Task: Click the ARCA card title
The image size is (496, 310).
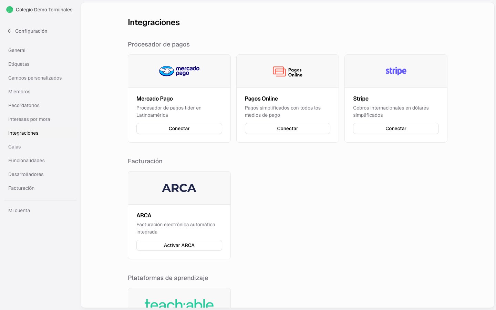Action: (x=144, y=215)
